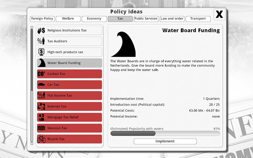The height and width of the screenshot is (158, 253).
Task: Click the percent-person icon beside Tax Auditors
Action: click(x=41, y=41)
